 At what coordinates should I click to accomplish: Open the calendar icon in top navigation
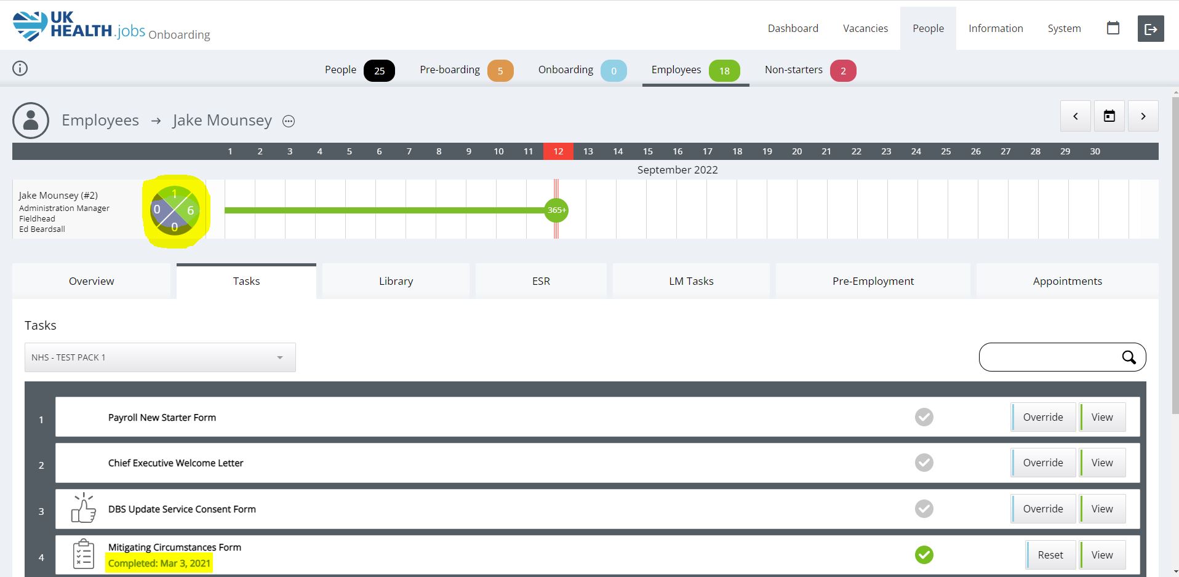1113,28
